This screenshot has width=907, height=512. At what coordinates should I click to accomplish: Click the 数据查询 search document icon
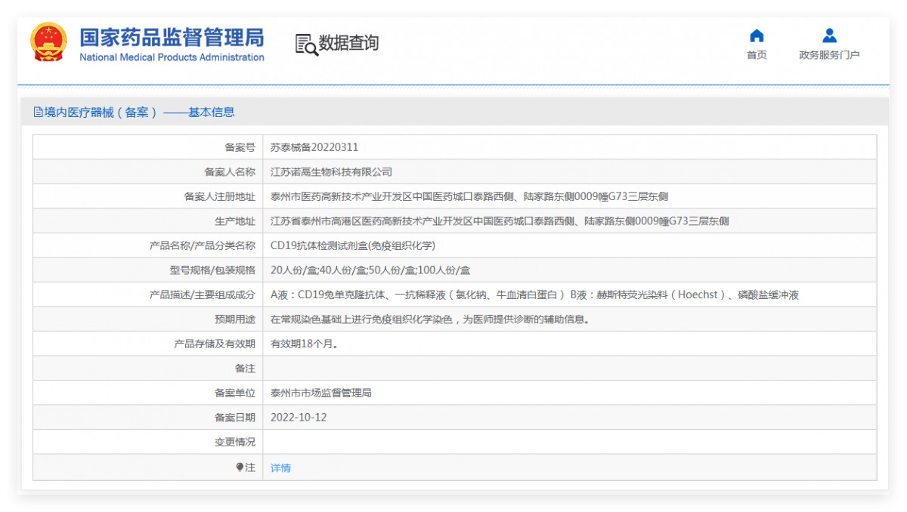click(306, 44)
